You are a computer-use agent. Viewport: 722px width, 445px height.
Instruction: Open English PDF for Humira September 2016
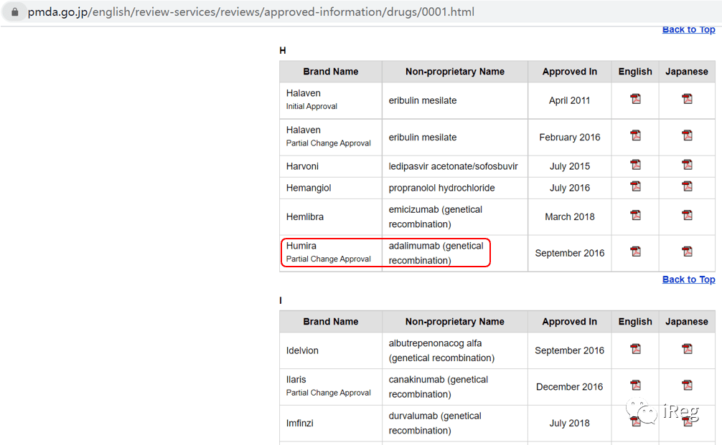click(x=635, y=252)
